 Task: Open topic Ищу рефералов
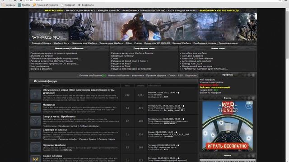[40, 66]
